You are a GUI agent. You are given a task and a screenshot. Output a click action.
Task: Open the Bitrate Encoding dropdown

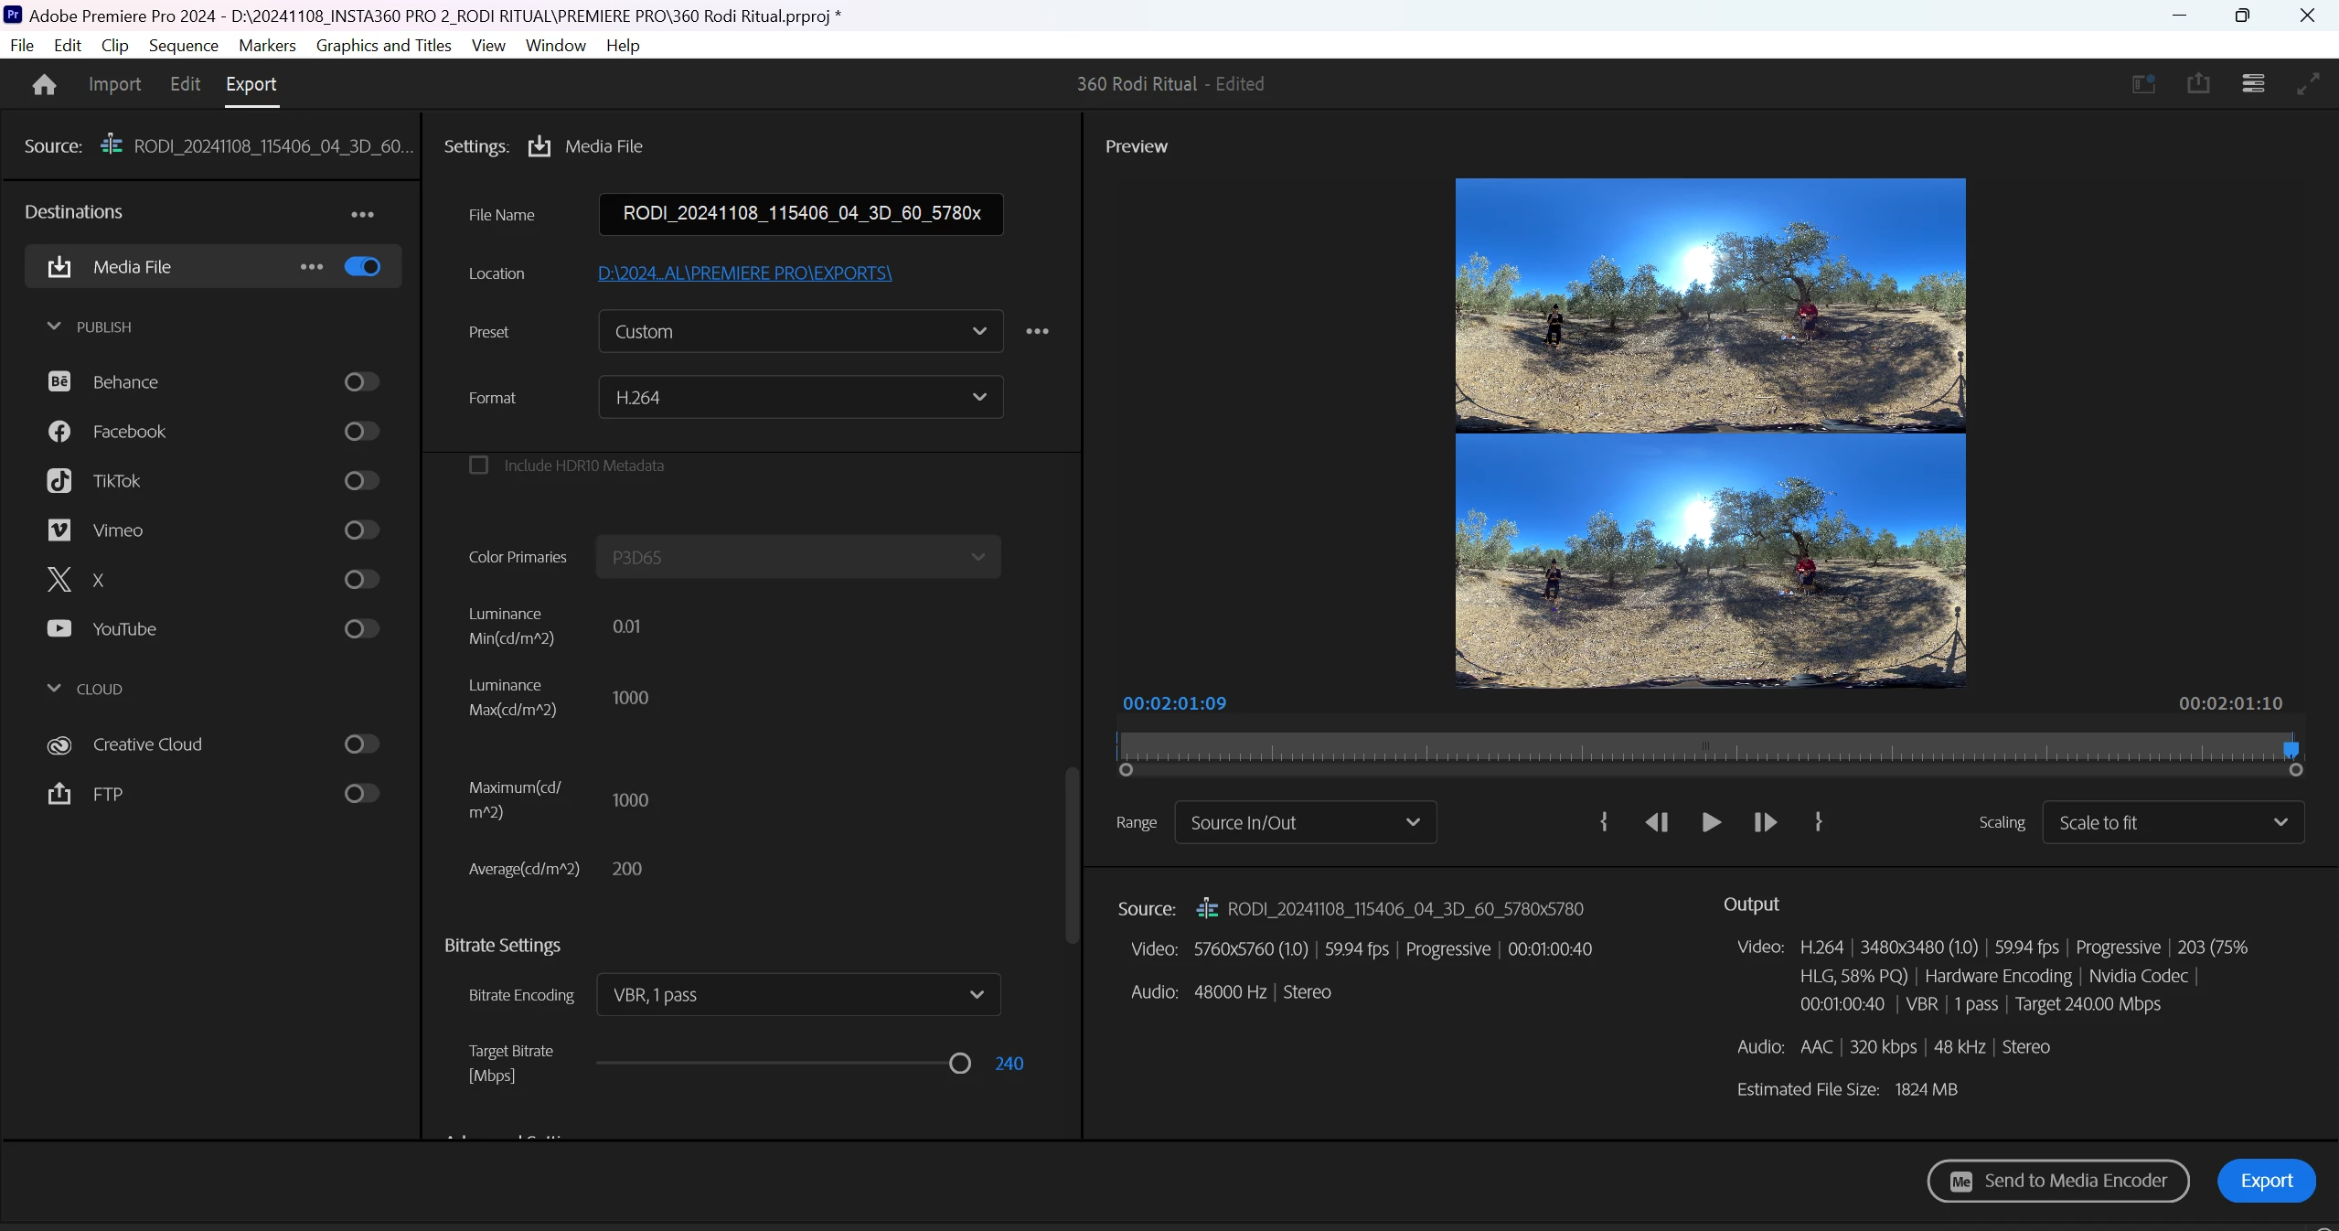798,994
